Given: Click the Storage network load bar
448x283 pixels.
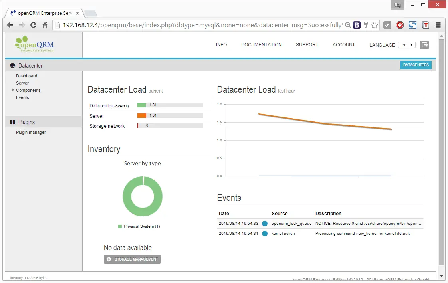Looking at the screenshot, I should point(170,125).
